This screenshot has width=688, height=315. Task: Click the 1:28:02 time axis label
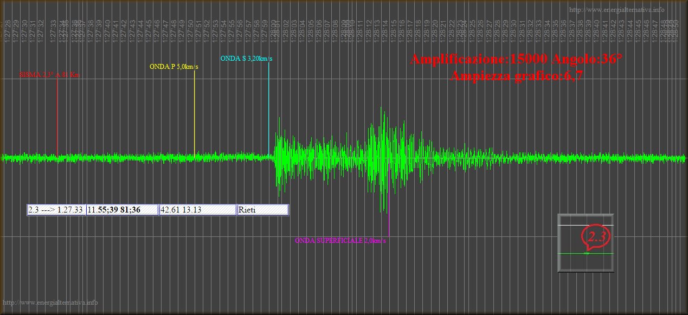pyautogui.click(x=286, y=30)
